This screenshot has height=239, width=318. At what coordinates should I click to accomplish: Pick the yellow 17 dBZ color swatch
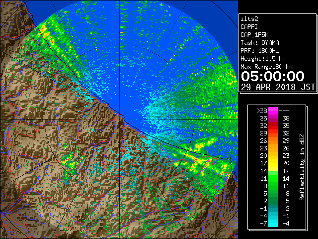(x=273, y=163)
